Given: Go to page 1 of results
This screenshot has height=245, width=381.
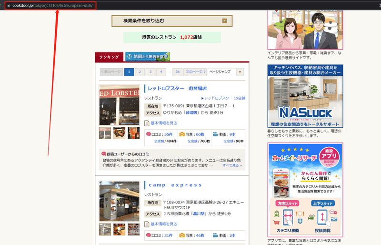Looking at the screenshot, I should [x=129, y=72].
